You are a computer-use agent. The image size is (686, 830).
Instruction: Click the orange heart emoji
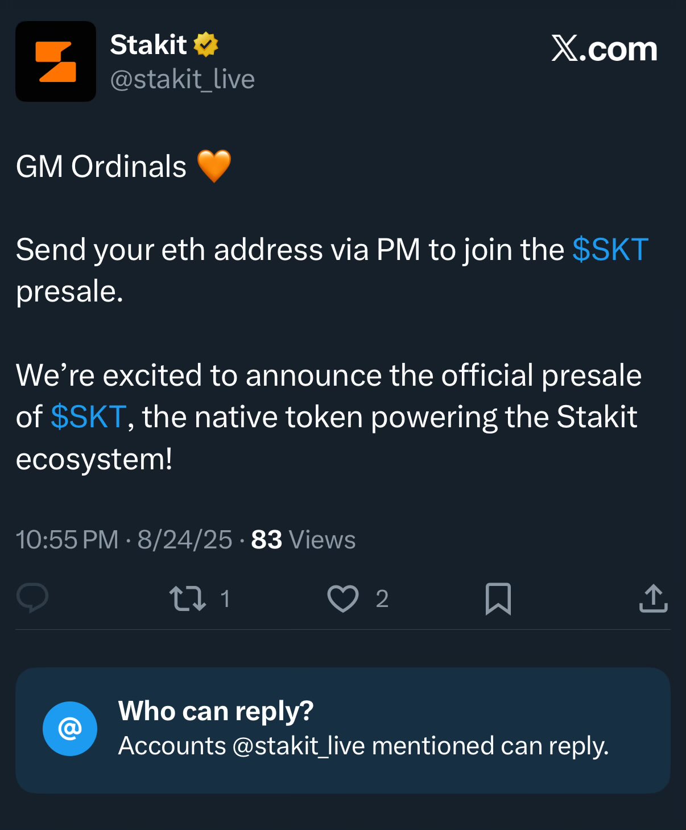pyautogui.click(x=214, y=166)
